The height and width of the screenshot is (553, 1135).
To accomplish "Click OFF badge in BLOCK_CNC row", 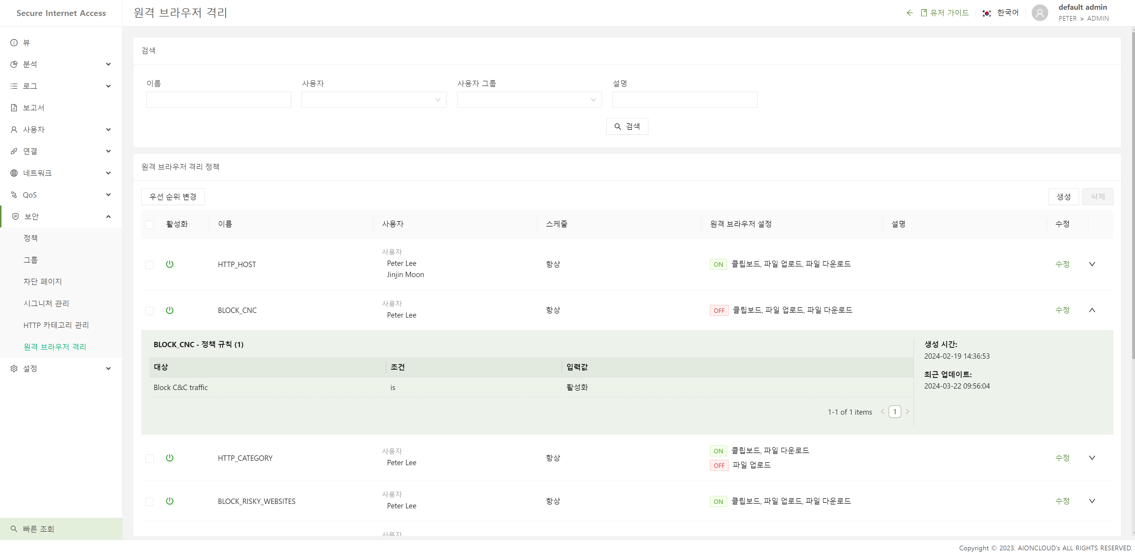I will [x=719, y=311].
